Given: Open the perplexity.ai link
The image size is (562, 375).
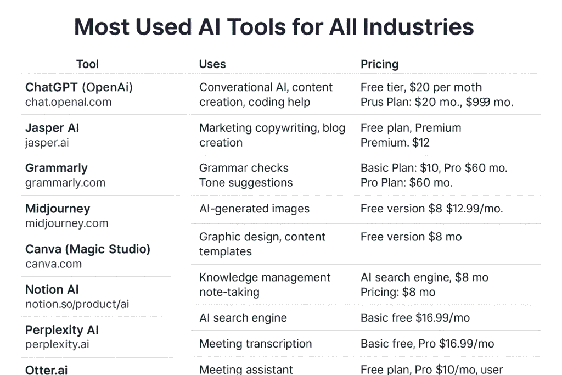Looking at the screenshot, I should (57, 345).
